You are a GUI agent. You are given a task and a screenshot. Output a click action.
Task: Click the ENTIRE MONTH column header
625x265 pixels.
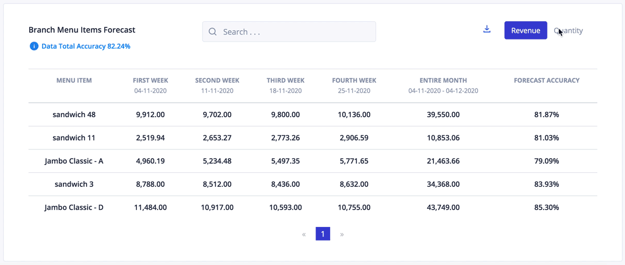click(443, 81)
